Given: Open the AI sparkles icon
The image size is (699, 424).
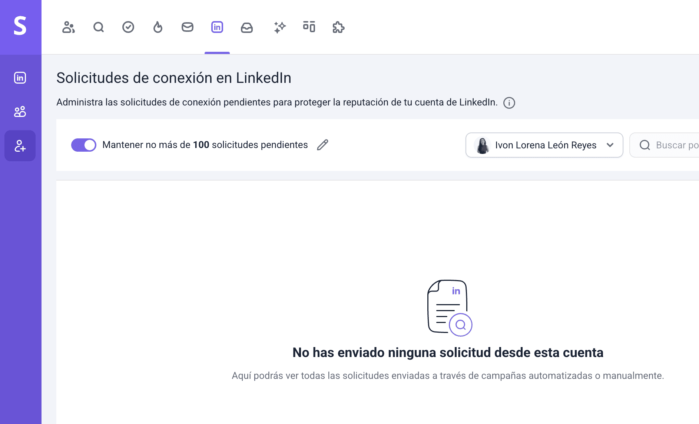Looking at the screenshot, I should (x=280, y=27).
